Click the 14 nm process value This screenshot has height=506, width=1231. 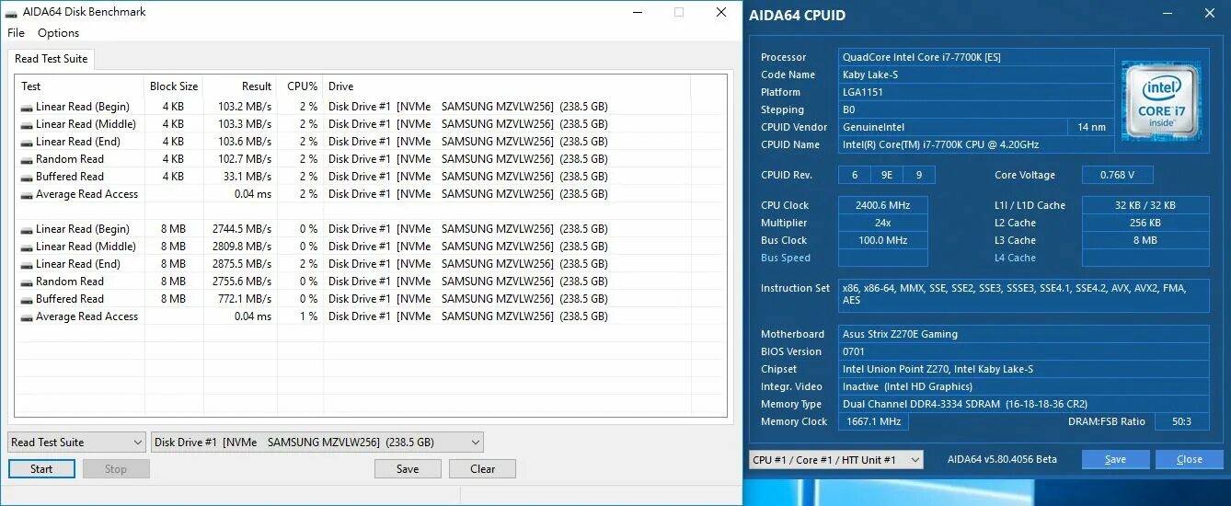[x=1091, y=127]
